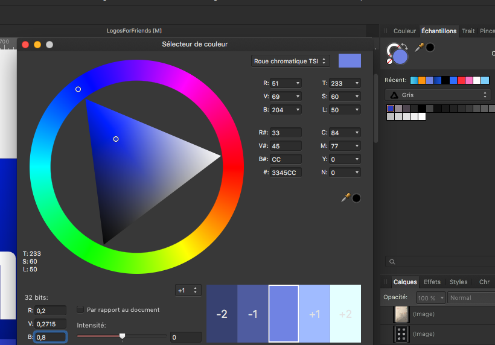The width and height of the screenshot is (495, 345).
Task: Choose the -2 darker shade swatch
Action: pos(222,314)
